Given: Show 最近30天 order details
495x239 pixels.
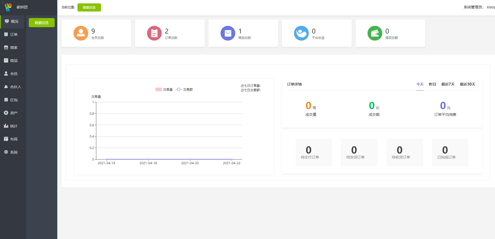Looking at the screenshot, I should tap(468, 84).
